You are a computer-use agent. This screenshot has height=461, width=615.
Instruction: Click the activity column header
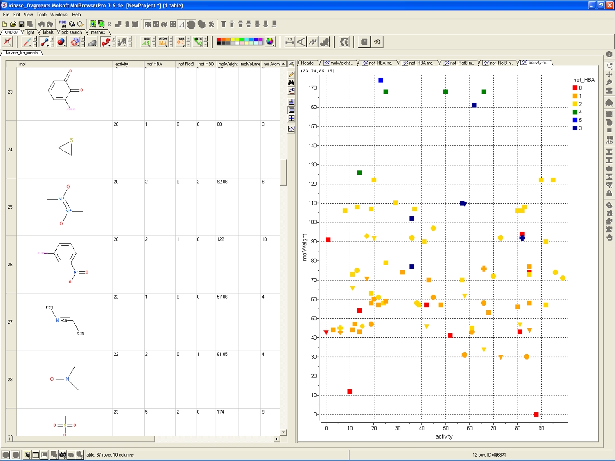pyautogui.click(x=122, y=64)
